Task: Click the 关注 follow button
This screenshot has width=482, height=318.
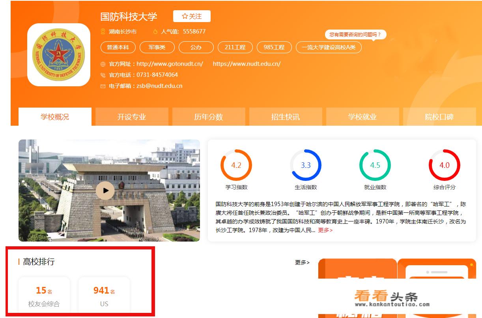Action: point(192,16)
